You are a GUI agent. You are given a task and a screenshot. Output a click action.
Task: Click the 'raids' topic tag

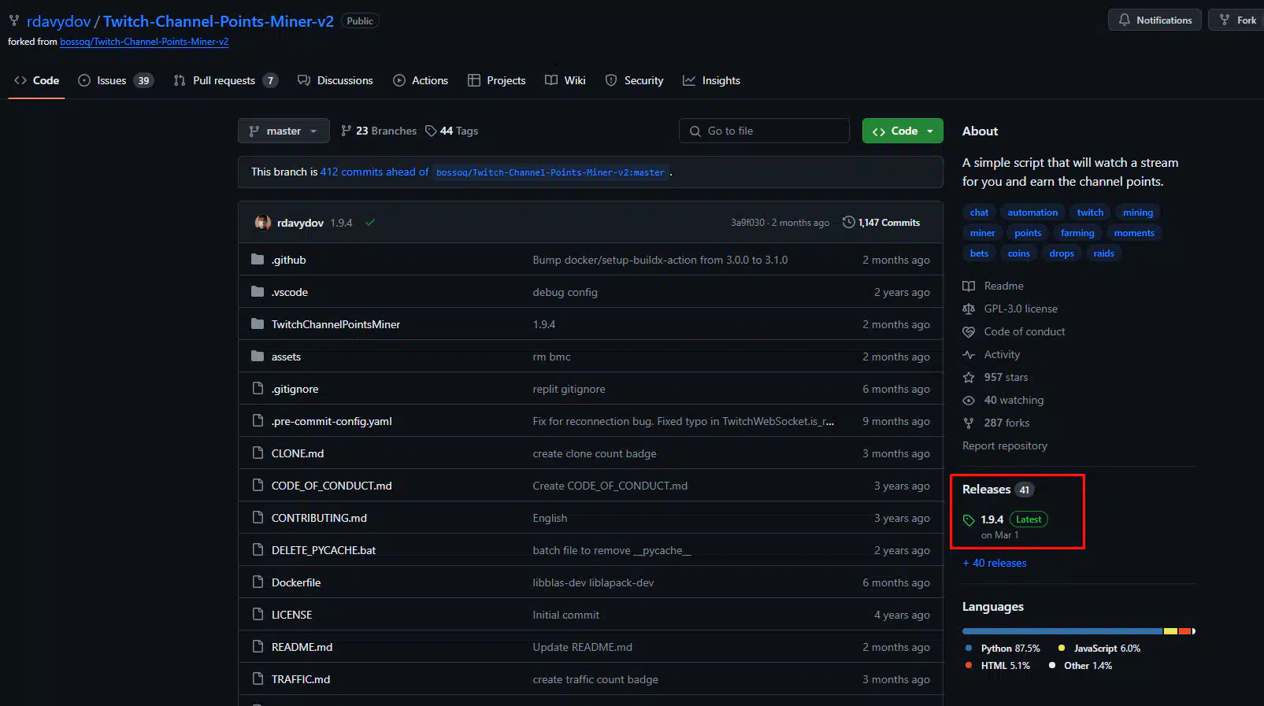tap(1103, 253)
